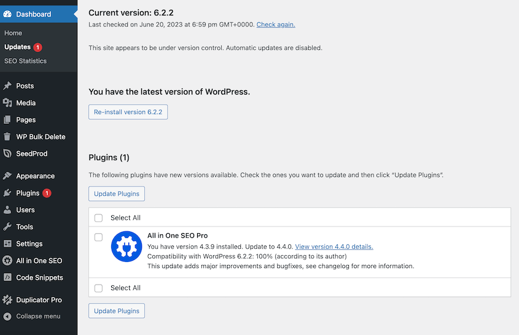Click the Collapse menu arrow icon

pos(7,317)
